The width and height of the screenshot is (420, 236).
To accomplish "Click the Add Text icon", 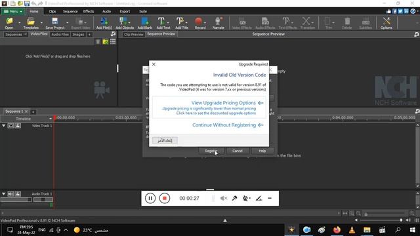I will pyautogui.click(x=161, y=21).
